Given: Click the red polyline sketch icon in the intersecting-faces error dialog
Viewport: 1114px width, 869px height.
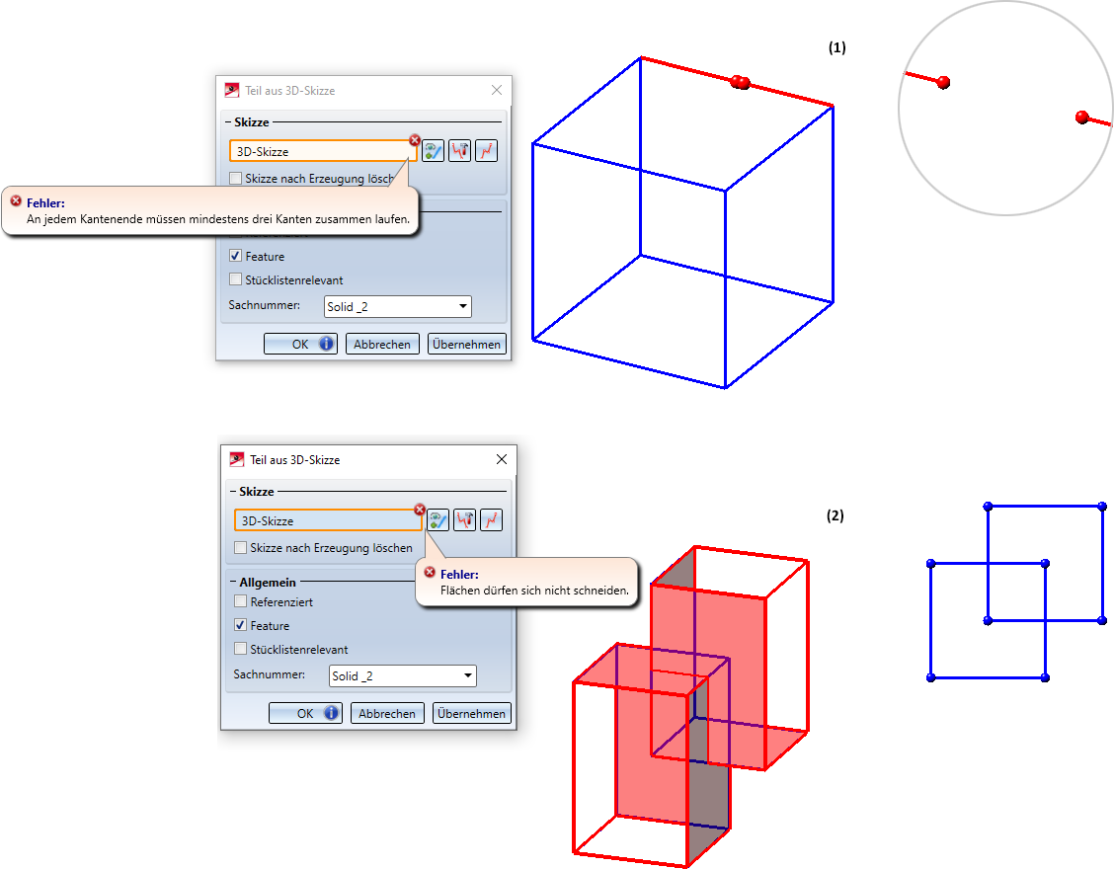Looking at the screenshot, I should point(491,520).
